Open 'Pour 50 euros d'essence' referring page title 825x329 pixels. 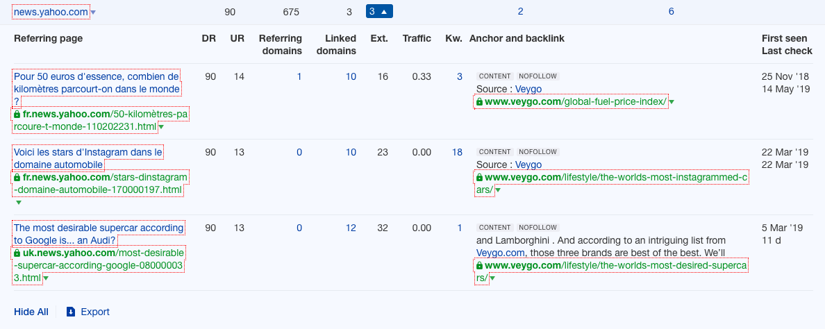(x=97, y=89)
